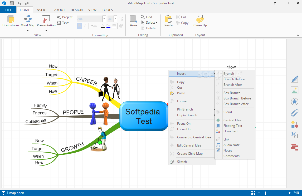Open the red outline sidebar icon
Image resolution: width=302 pixels, height=196 pixels.
coord(294,147)
